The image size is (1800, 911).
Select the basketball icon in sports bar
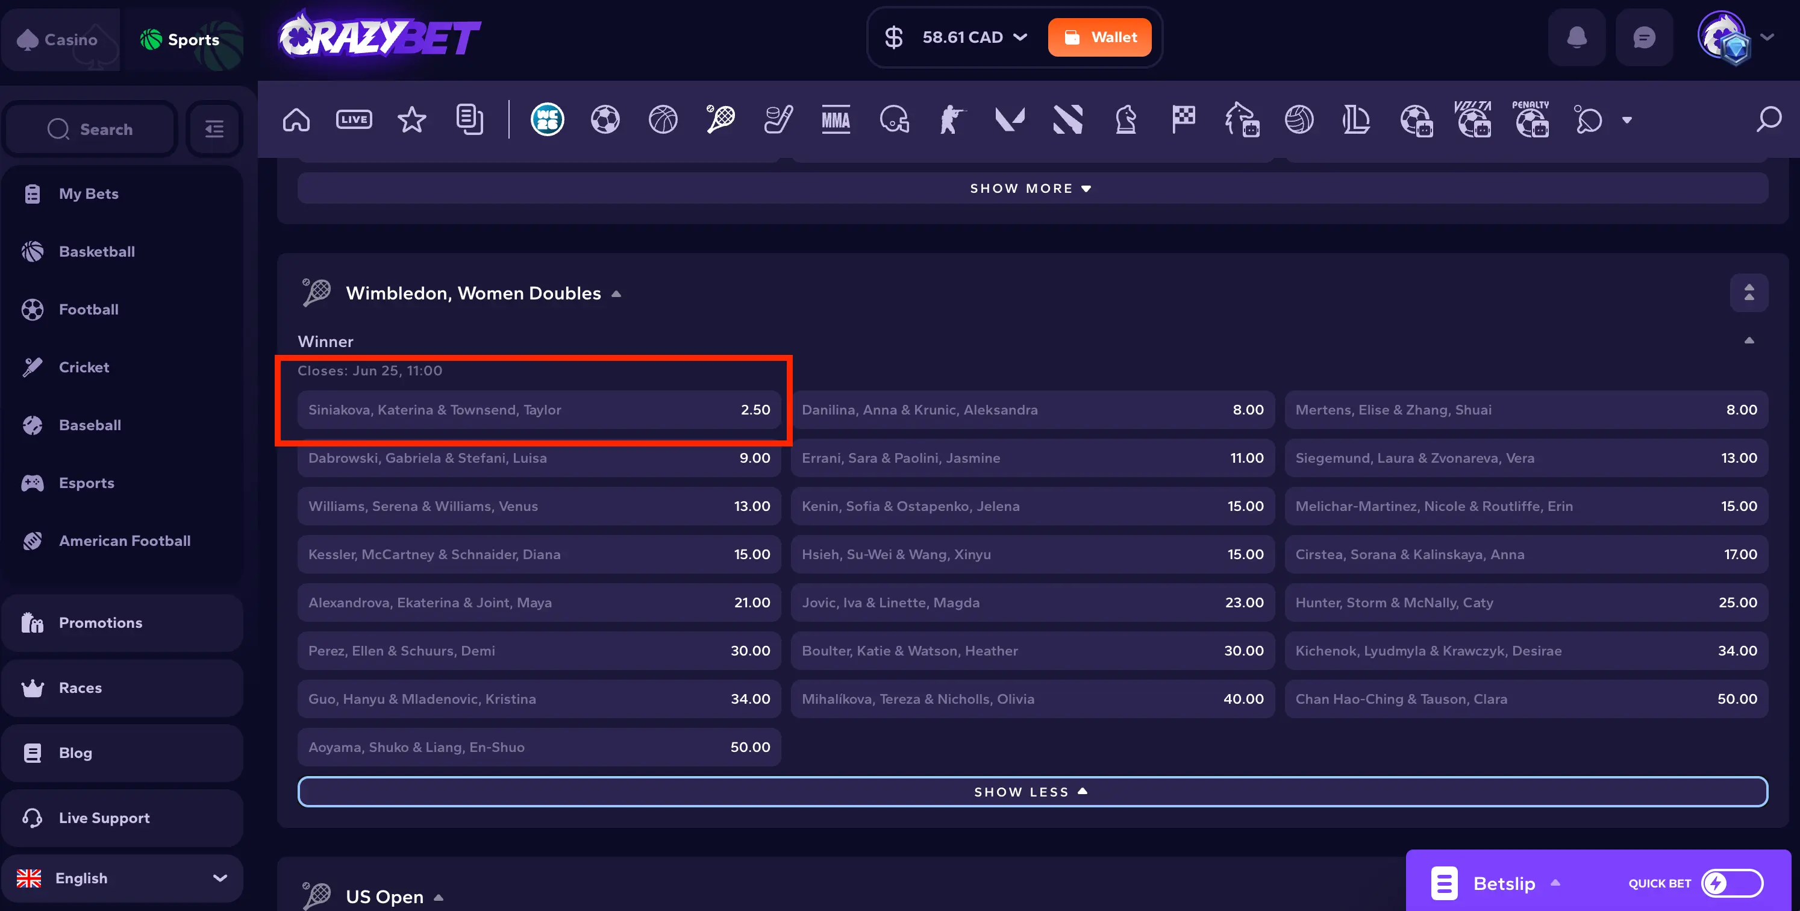point(663,119)
